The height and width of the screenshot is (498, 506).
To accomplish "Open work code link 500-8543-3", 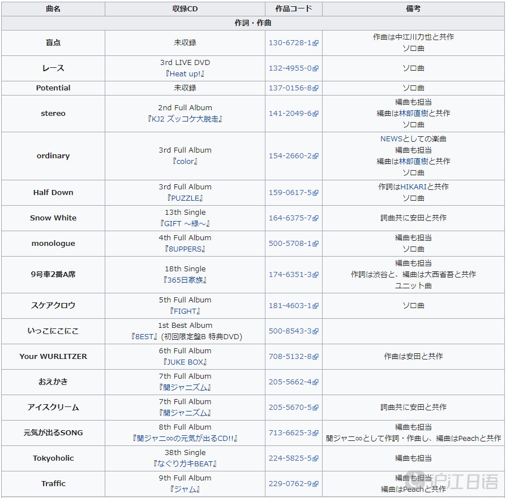I will tap(293, 331).
